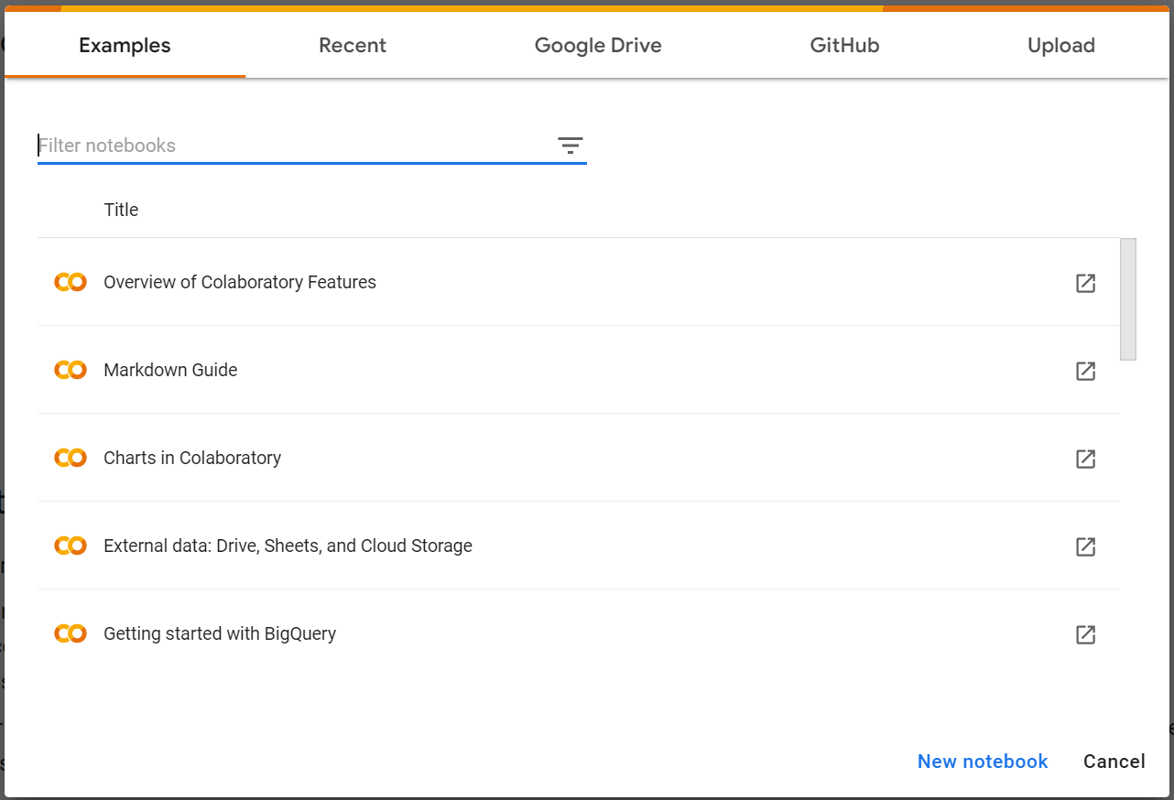Click the filter options icon beside search field
Screen dimensions: 1174x800
(571, 146)
